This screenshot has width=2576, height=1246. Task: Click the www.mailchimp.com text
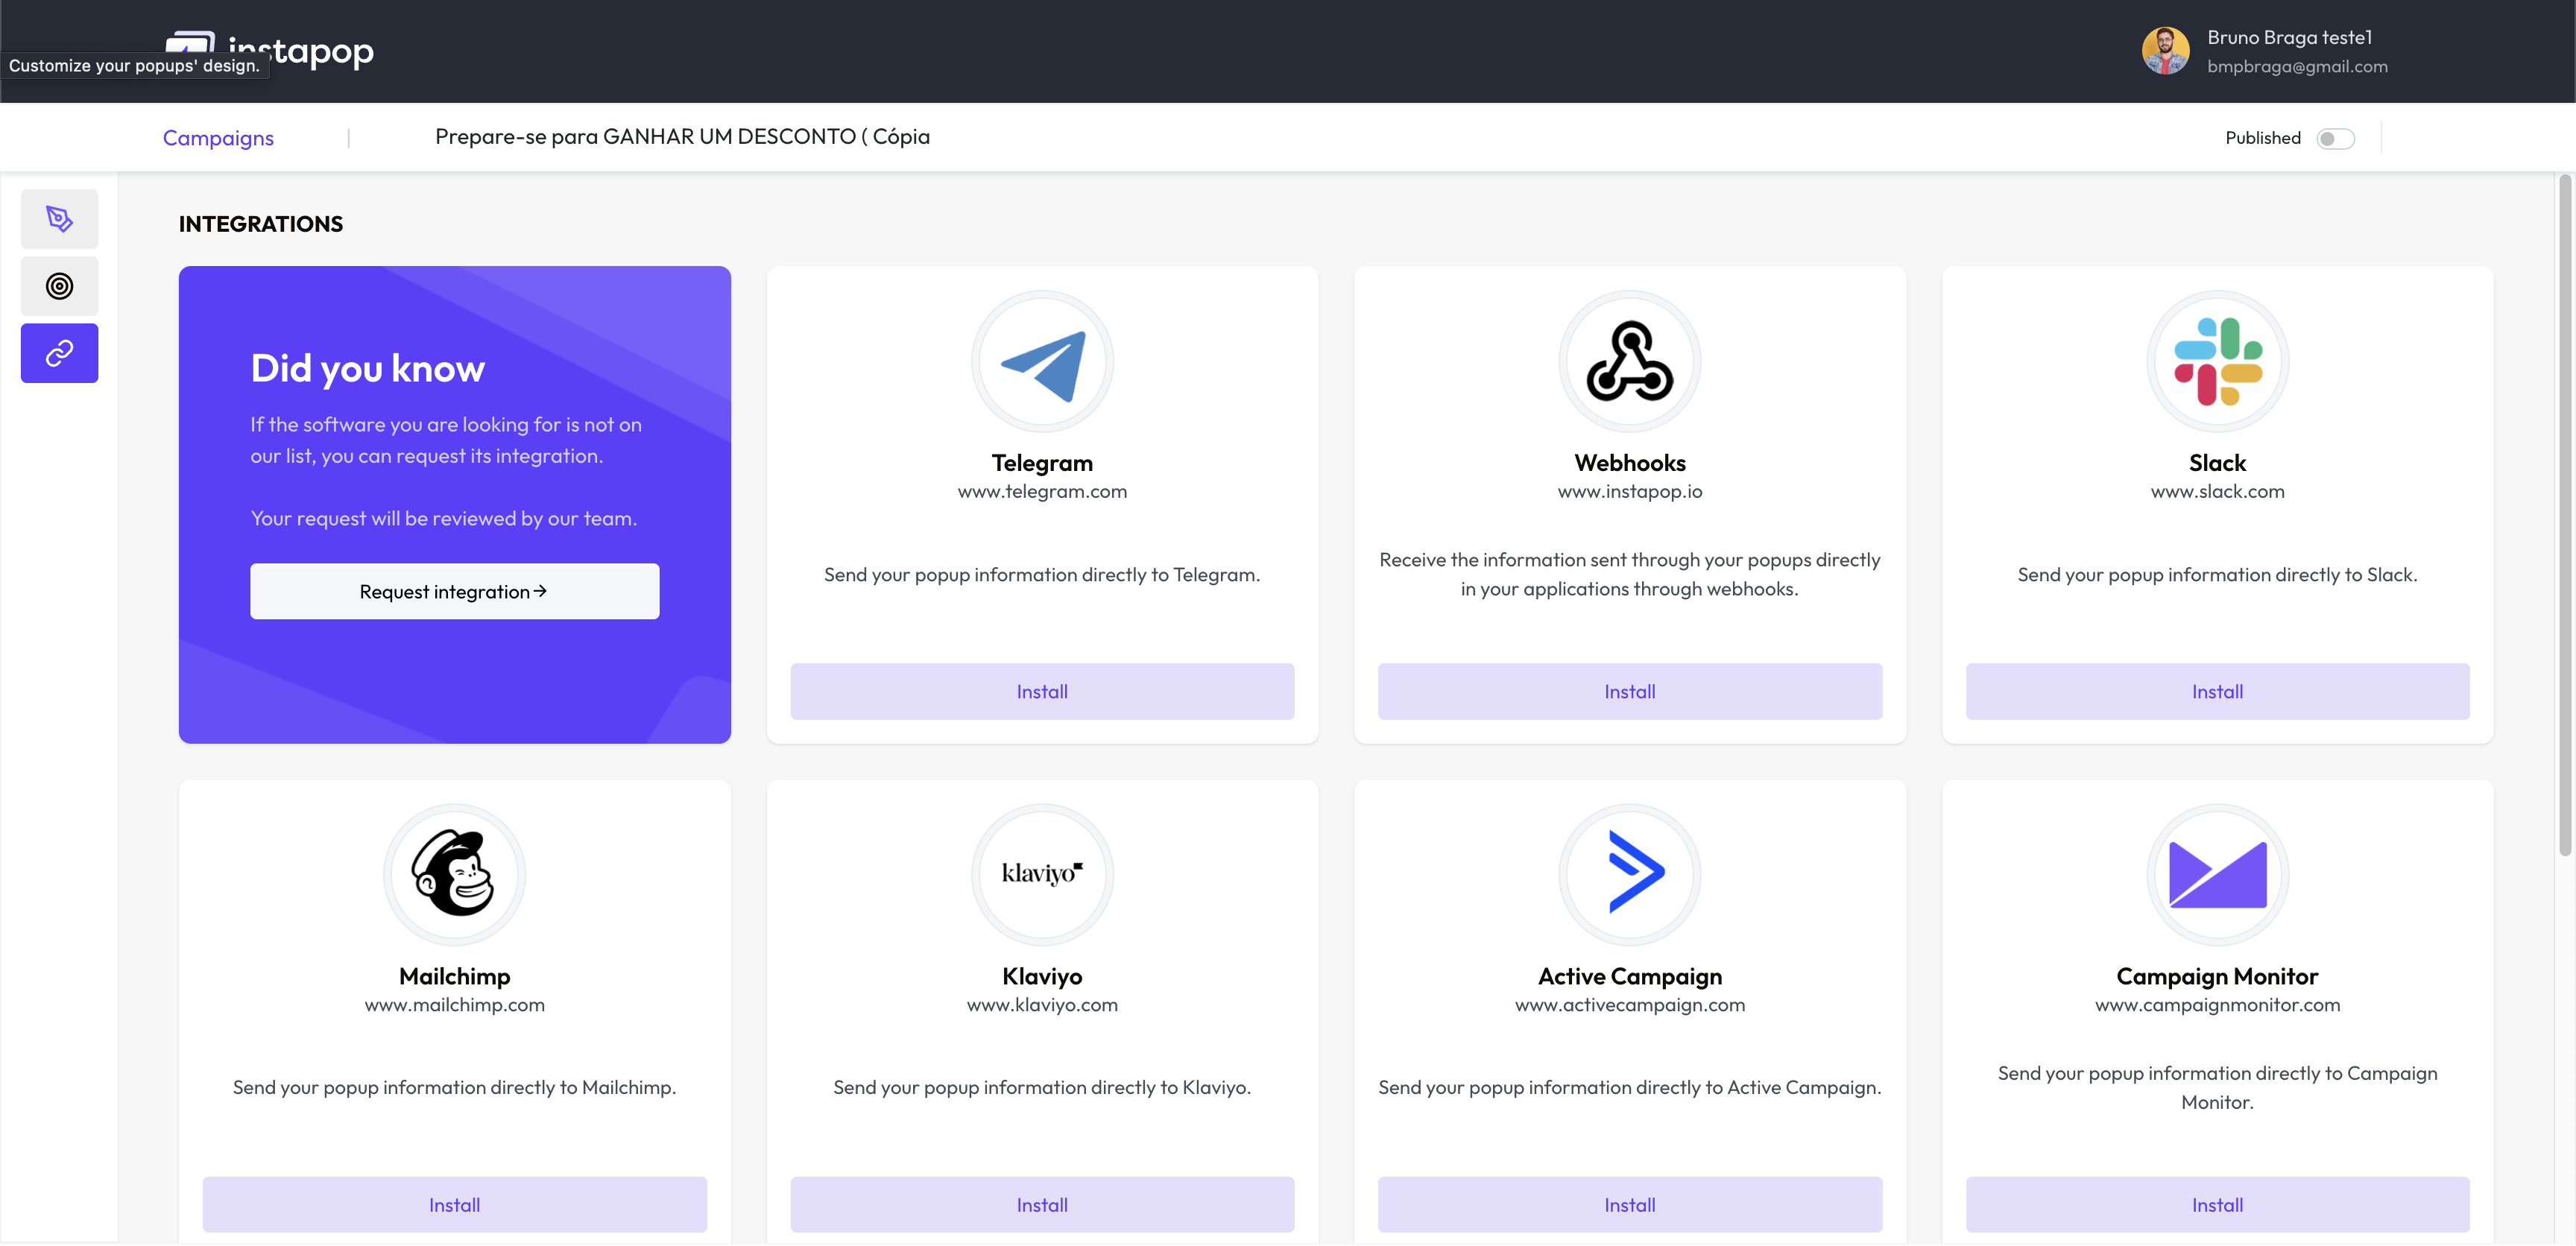click(x=454, y=1004)
